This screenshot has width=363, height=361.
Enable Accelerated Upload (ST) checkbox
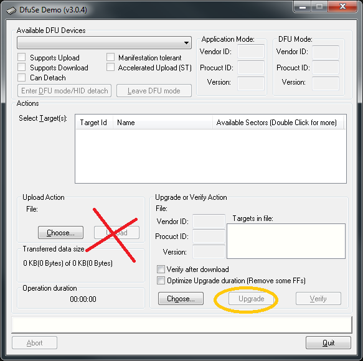[x=110, y=67]
